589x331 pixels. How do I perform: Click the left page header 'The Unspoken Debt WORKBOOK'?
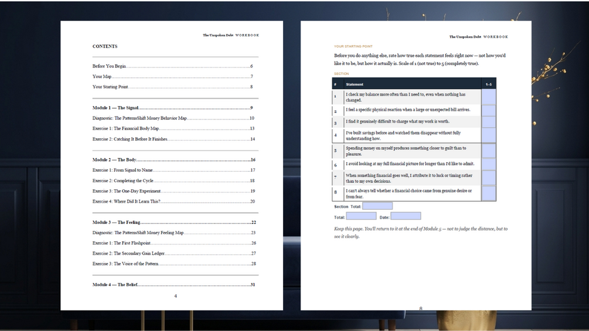click(231, 35)
